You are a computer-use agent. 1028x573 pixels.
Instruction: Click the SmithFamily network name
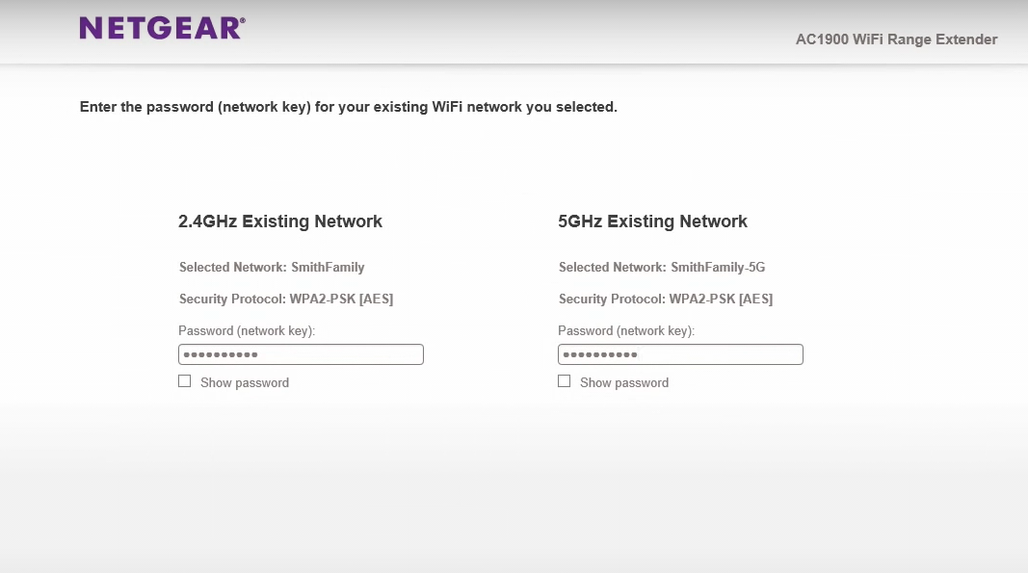328,267
